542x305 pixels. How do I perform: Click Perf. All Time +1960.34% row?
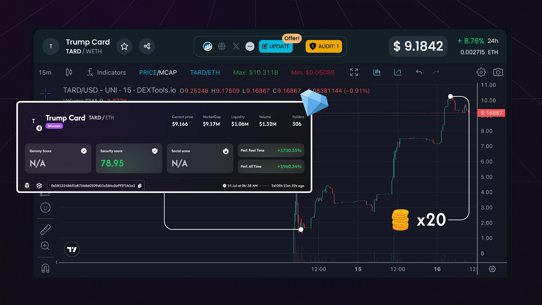(271, 166)
